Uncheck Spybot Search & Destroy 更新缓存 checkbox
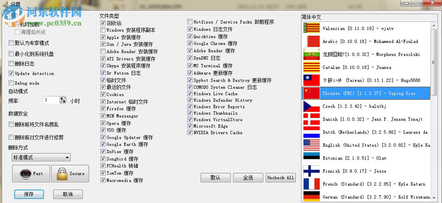This screenshot has height=203, width=442. tap(190, 80)
